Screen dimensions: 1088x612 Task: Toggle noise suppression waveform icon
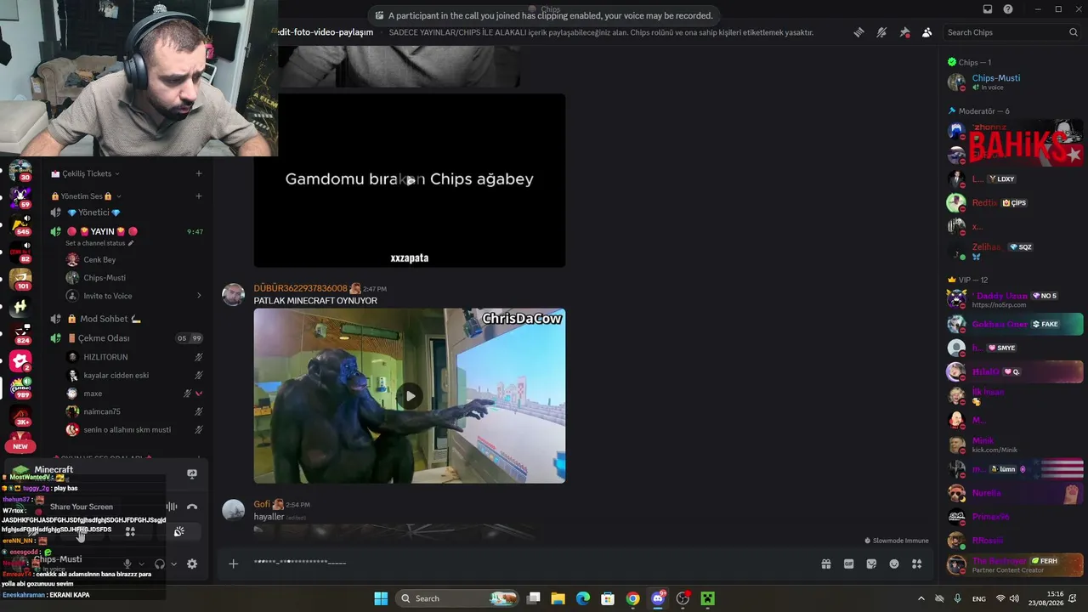point(172,507)
